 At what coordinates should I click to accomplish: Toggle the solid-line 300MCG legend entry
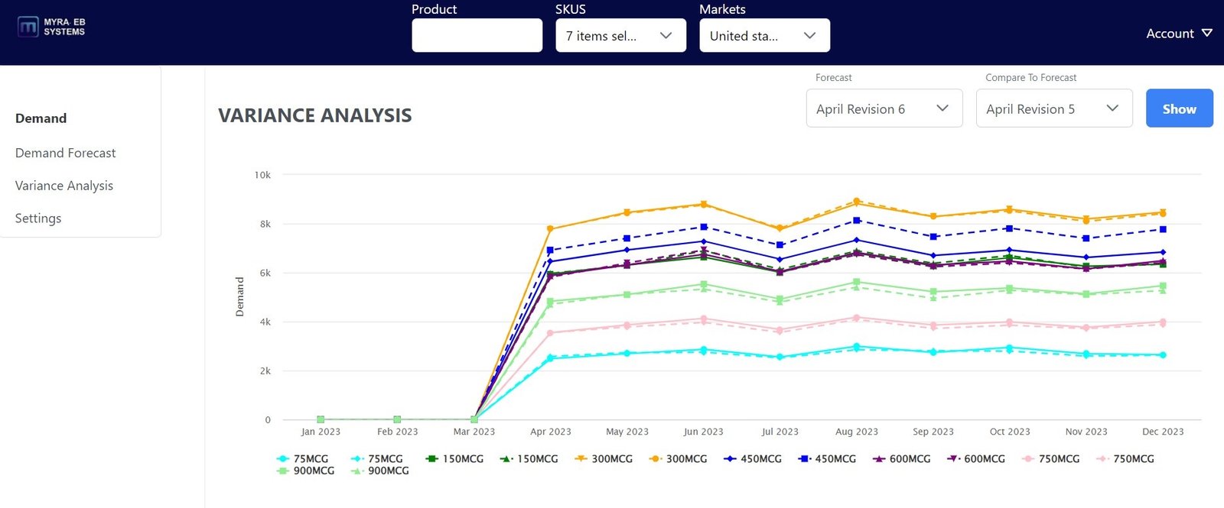[604, 459]
